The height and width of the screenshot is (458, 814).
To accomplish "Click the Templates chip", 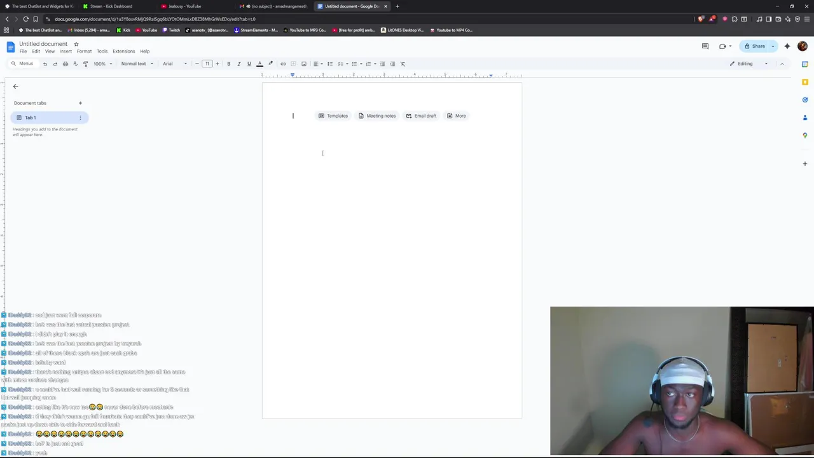I will tap(333, 116).
